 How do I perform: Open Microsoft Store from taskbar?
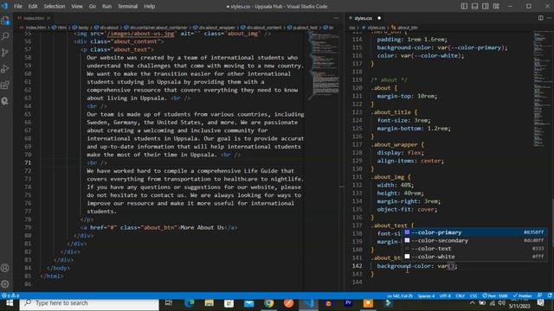tap(229, 303)
